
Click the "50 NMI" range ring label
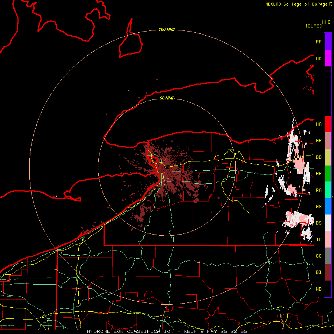[167, 98]
